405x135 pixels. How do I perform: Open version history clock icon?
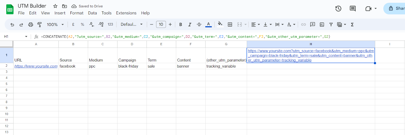point(338,9)
